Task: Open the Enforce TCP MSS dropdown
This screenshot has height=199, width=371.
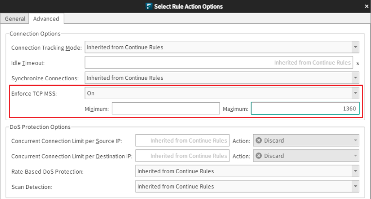Action: (221, 93)
